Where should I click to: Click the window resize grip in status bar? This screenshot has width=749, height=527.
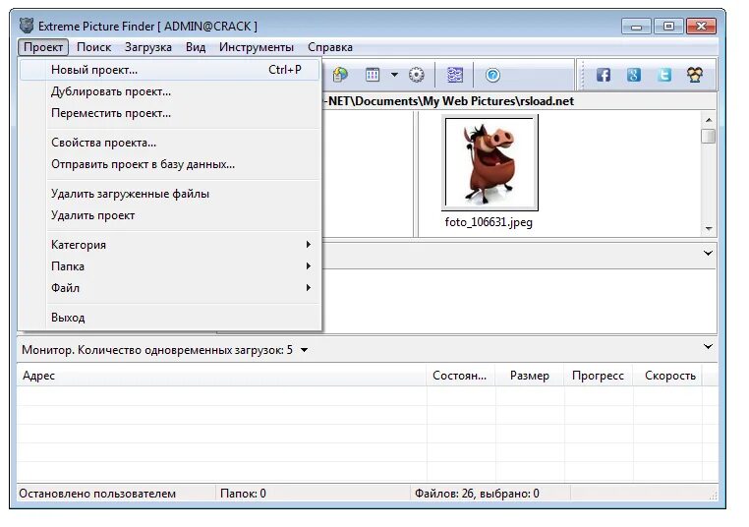tap(713, 496)
